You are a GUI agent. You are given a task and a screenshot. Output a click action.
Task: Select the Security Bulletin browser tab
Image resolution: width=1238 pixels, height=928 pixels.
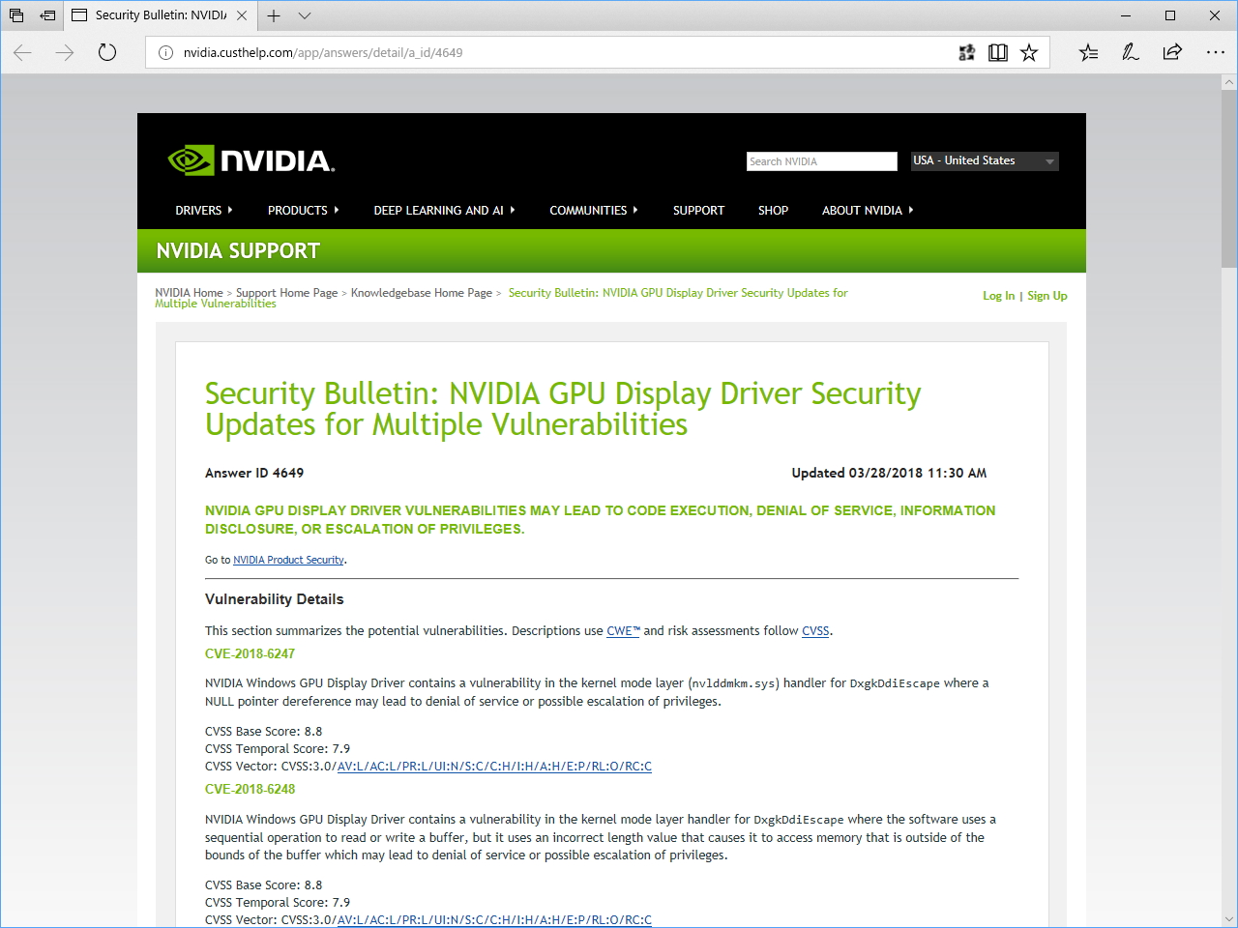coord(161,15)
